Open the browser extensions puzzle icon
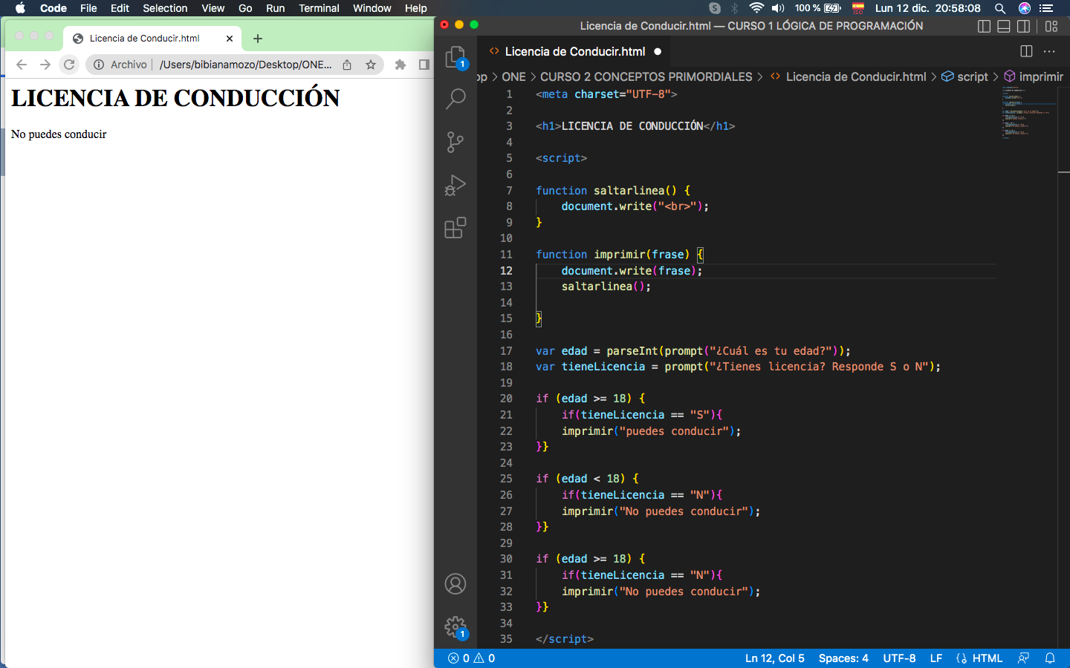Viewport: 1070px width, 668px height. (x=401, y=65)
